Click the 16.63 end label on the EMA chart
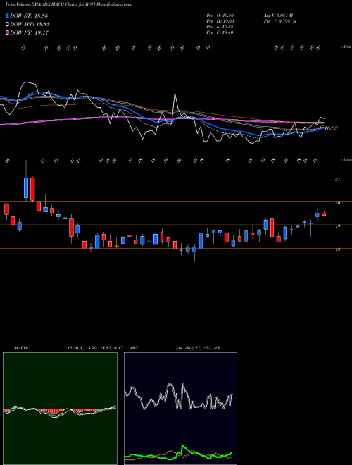The width and height of the screenshot is (352, 465). pos(331,128)
